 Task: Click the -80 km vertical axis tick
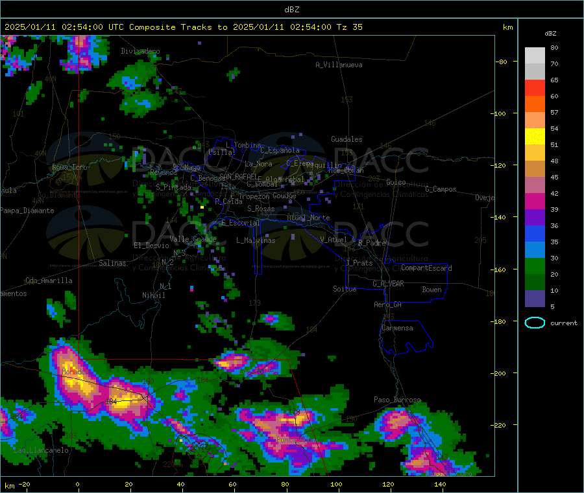(x=502, y=62)
